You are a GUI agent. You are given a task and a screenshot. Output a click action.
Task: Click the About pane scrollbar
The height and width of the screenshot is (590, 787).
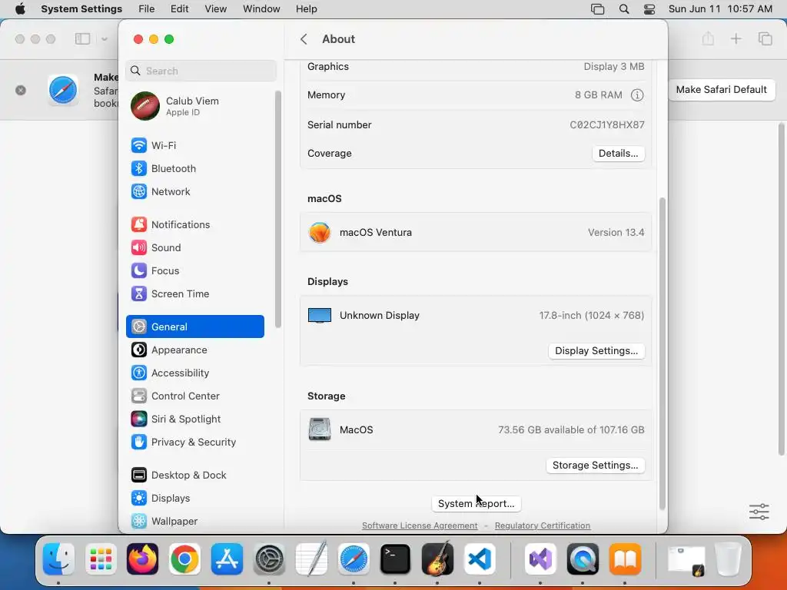662,353
